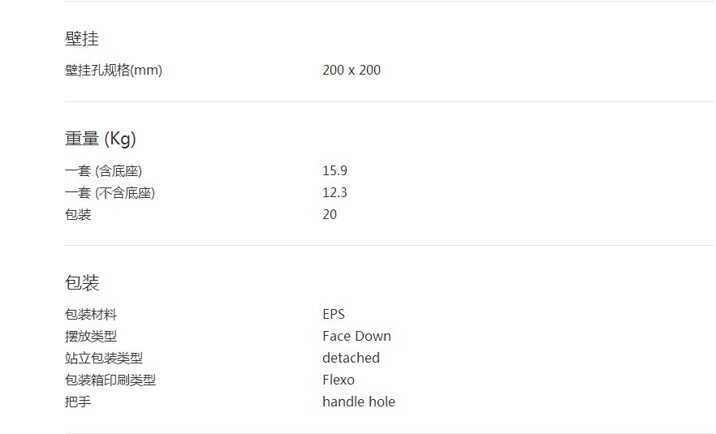Select the 一套 (不含底座) label

click(x=110, y=192)
